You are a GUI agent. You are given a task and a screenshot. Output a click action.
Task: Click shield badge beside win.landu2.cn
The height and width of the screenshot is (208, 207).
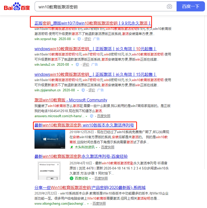(x=77, y=65)
